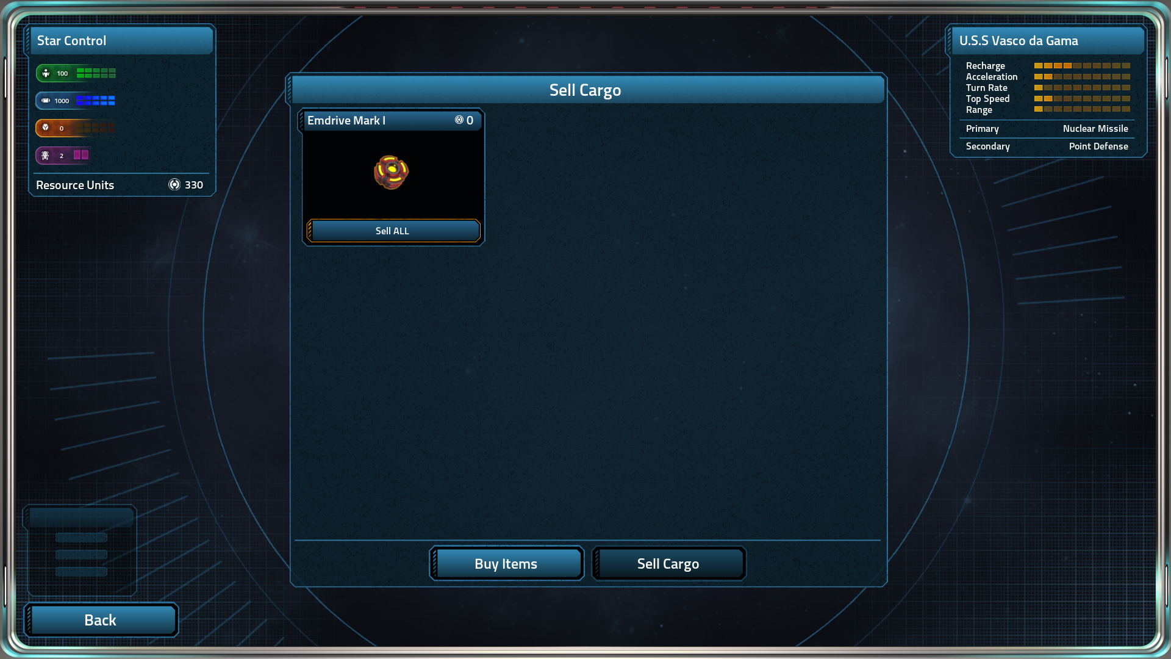Screen dimensions: 1171x659
Task: Click the green crew capacity bar
Action: coord(96,73)
